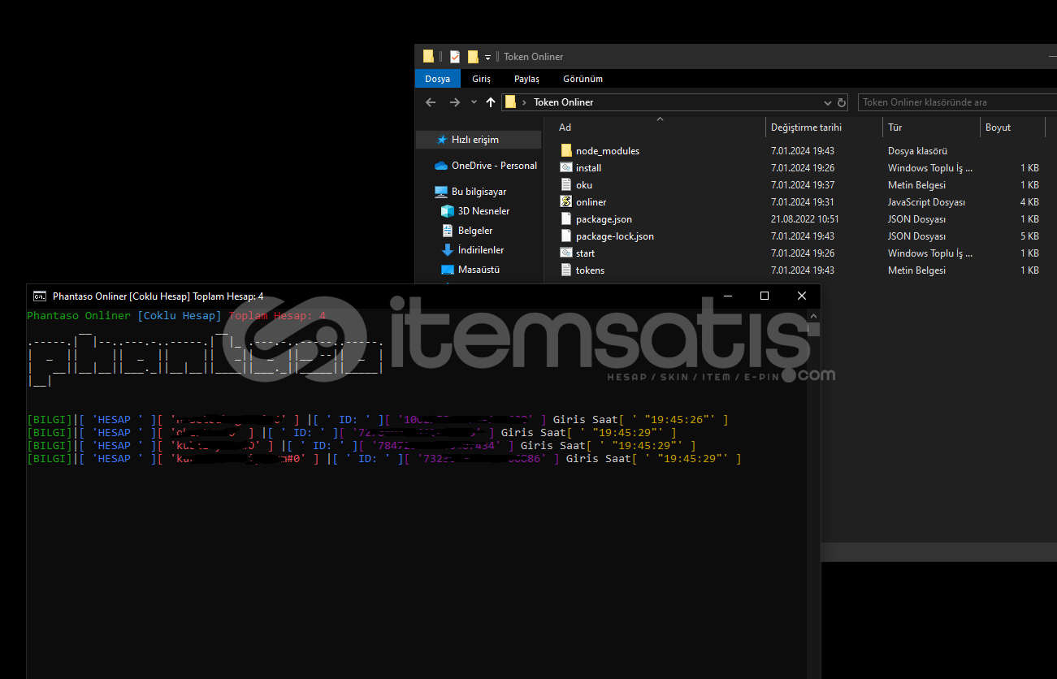Viewport: 1057px width, 679px height.
Task: Click the JavaScript Dosyası type cell
Action: point(927,202)
